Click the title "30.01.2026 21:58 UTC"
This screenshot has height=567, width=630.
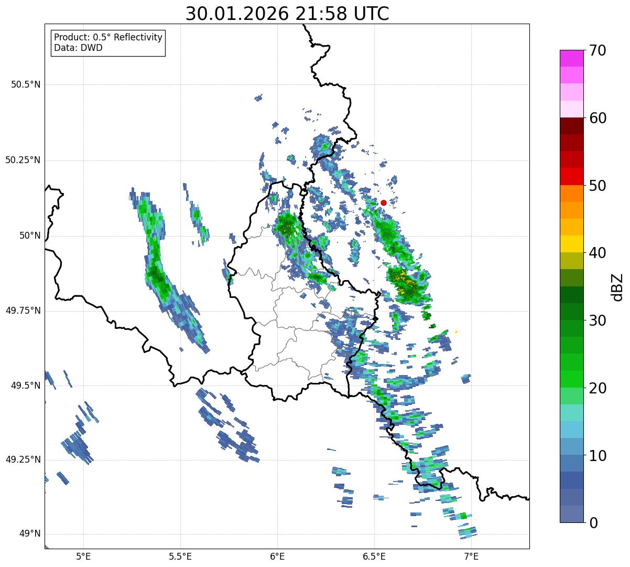tap(287, 14)
